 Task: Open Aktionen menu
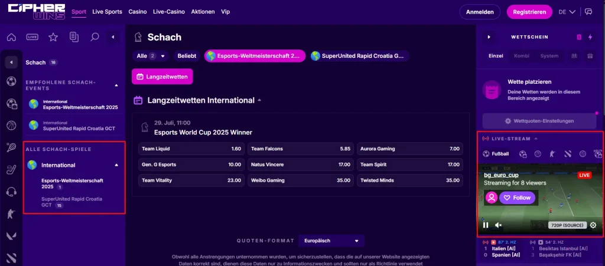pyautogui.click(x=203, y=12)
